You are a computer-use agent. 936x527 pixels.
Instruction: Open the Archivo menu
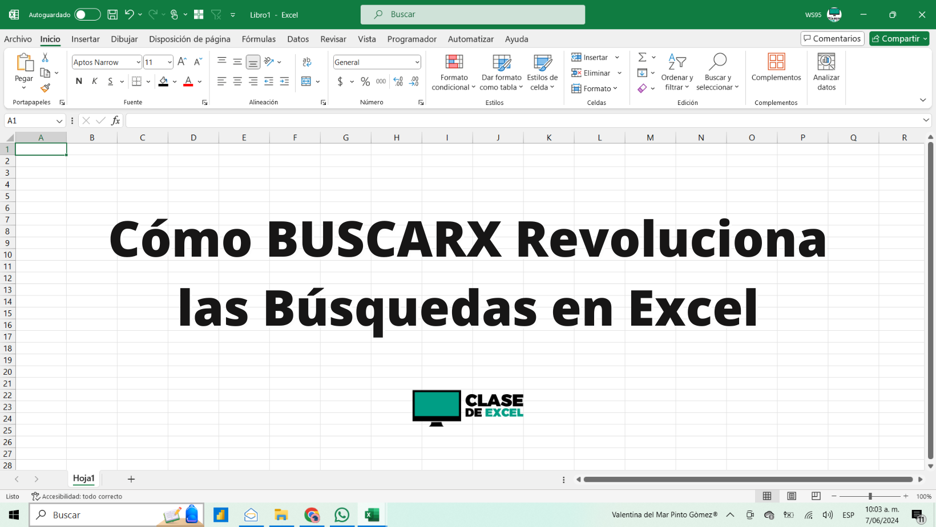18,39
